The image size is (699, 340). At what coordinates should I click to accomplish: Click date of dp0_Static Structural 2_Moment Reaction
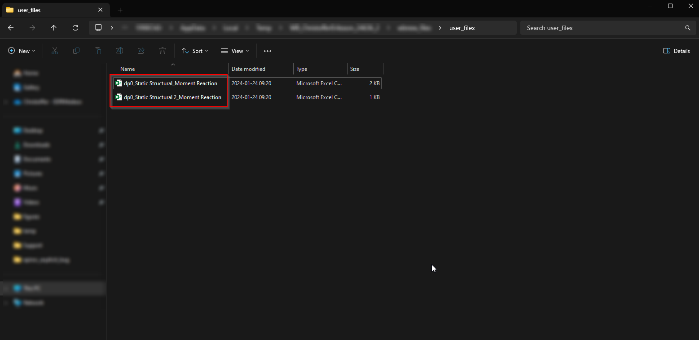(251, 97)
